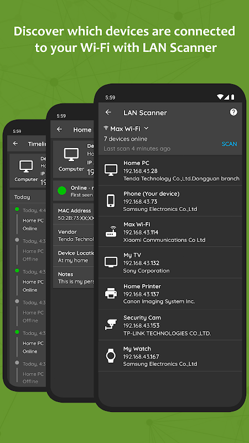Screen dimensions: 249x443
Task: Click vendor TP-LINK TECHNOLOGIES CO.,LTD.
Action: (x=167, y=333)
